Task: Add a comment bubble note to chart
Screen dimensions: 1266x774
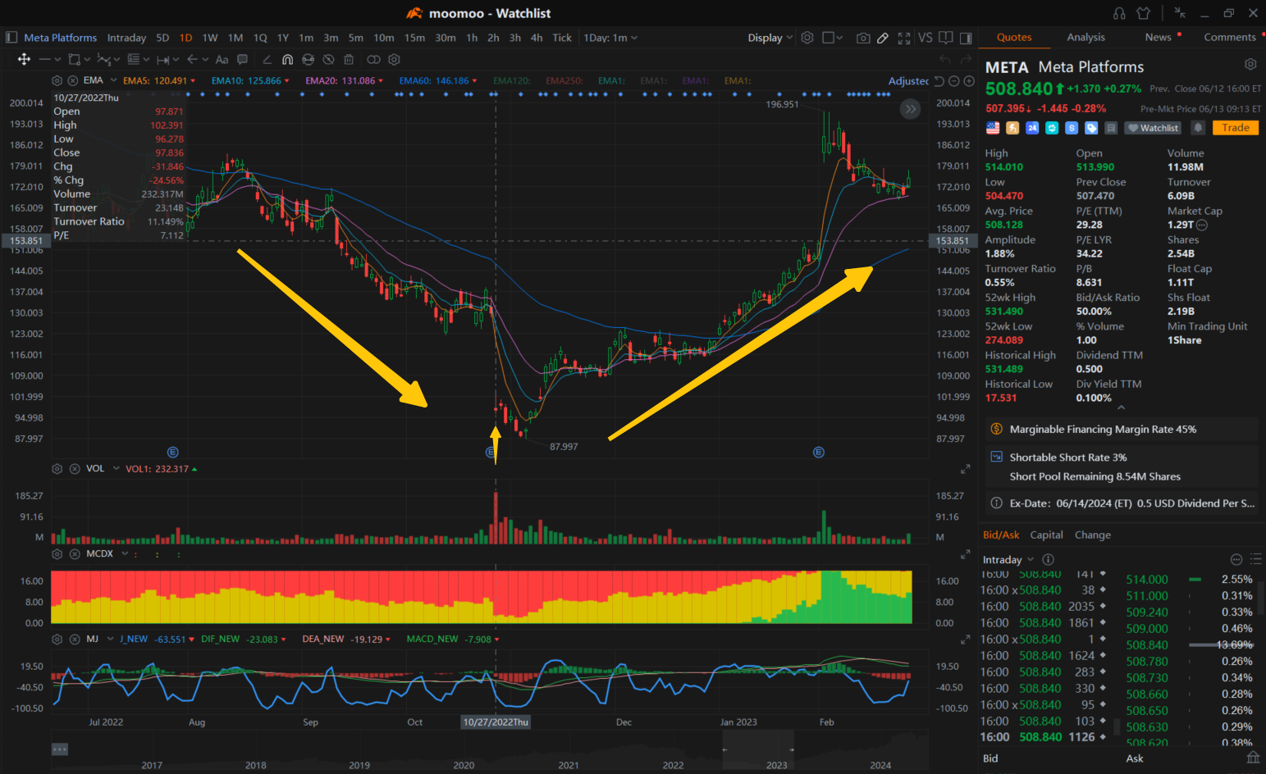Action: pos(242,59)
